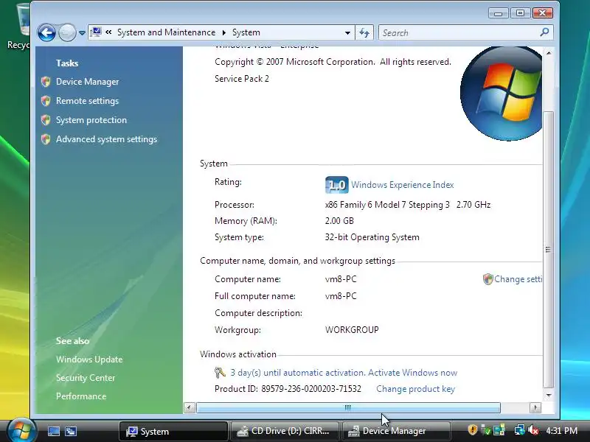Click the shield icon beside Device Manager

46,82
